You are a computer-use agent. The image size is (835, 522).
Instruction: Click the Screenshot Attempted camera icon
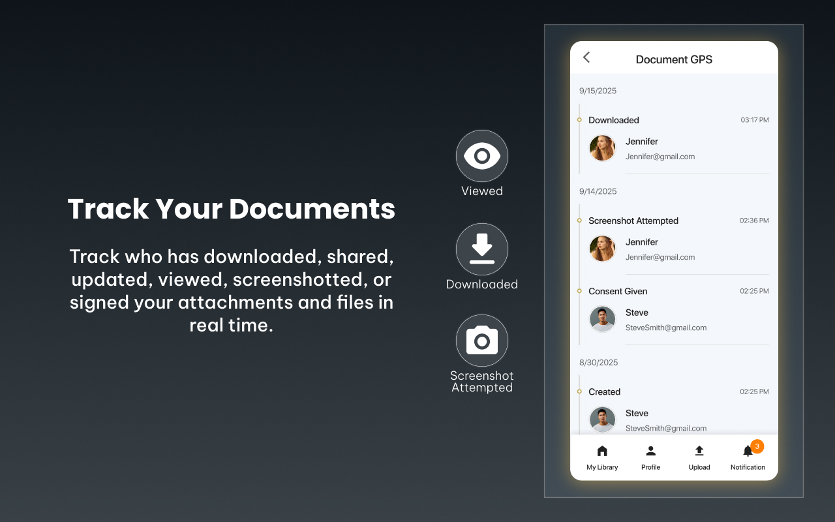point(481,341)
